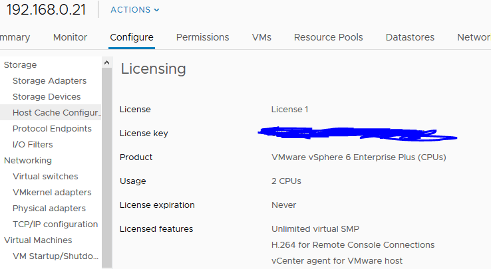
Task: Click VMware vSphere 6 Enterprise Plus text
Action: (x=359, y=157)
